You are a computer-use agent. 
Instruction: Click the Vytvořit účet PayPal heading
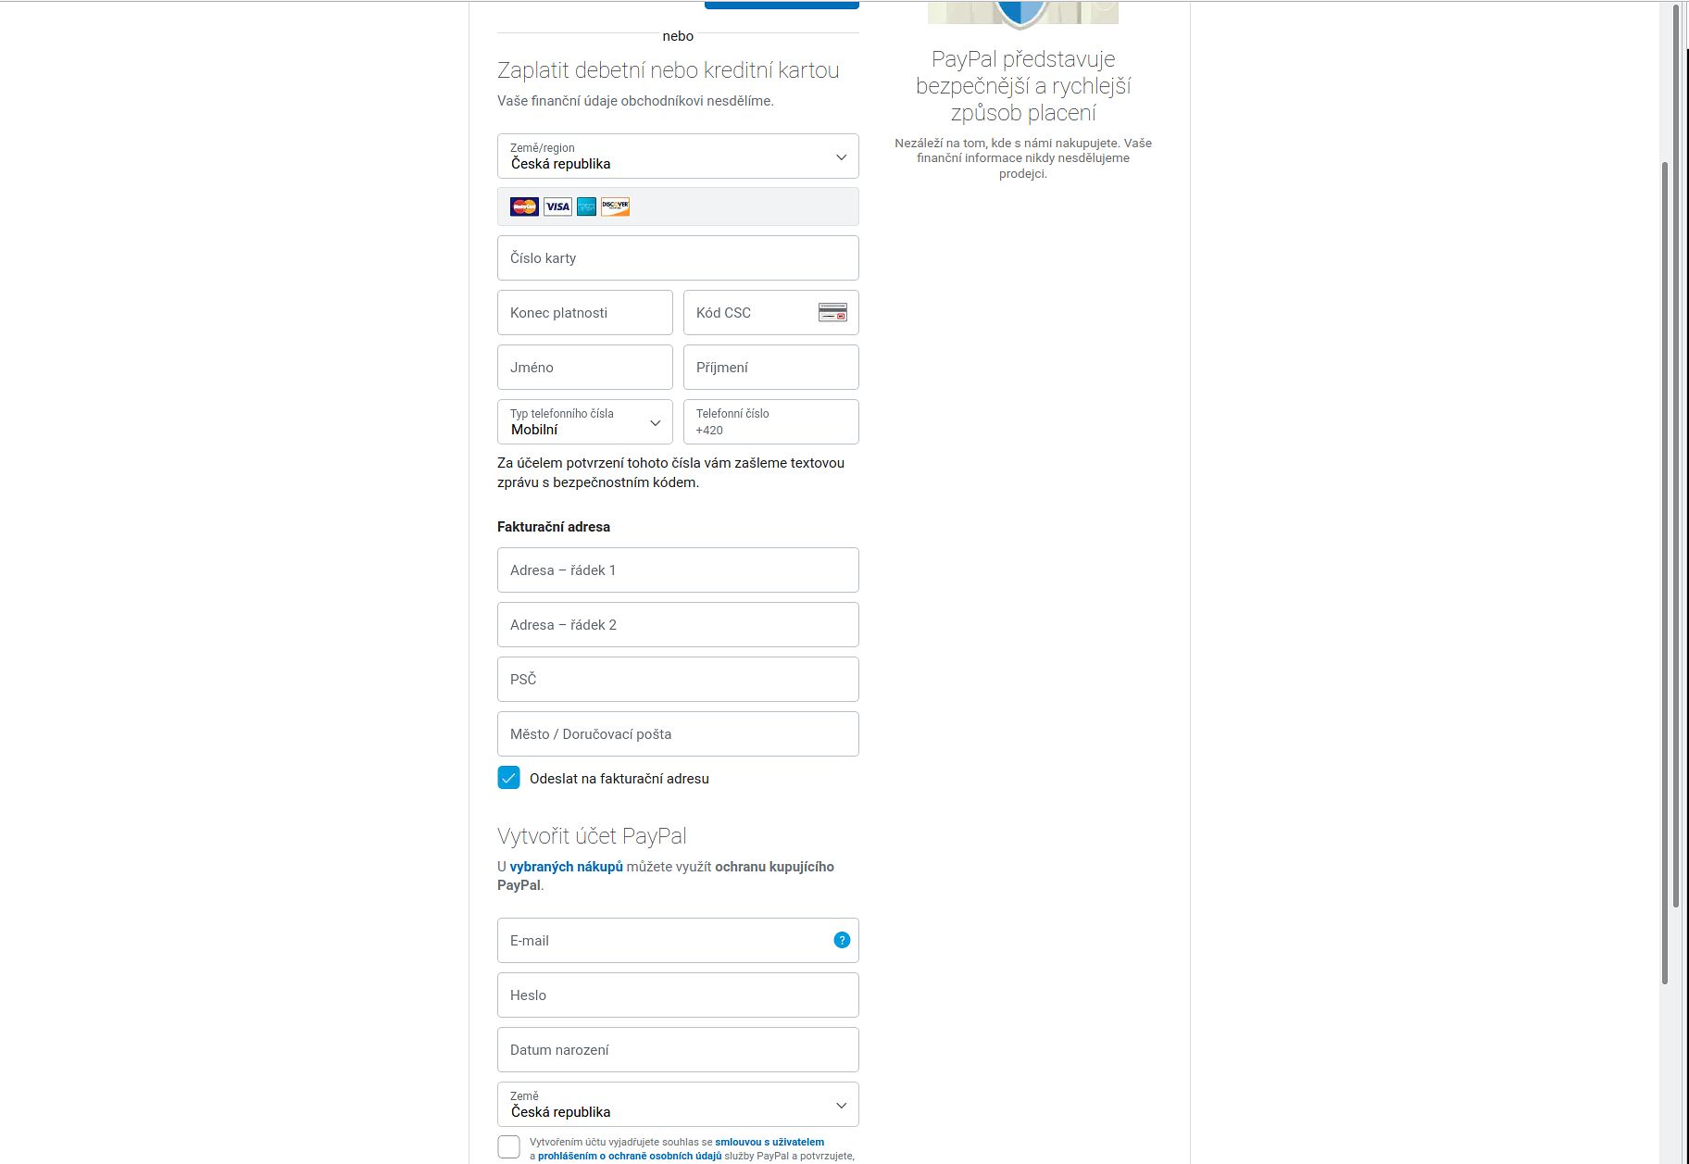(x=592, y=836)
